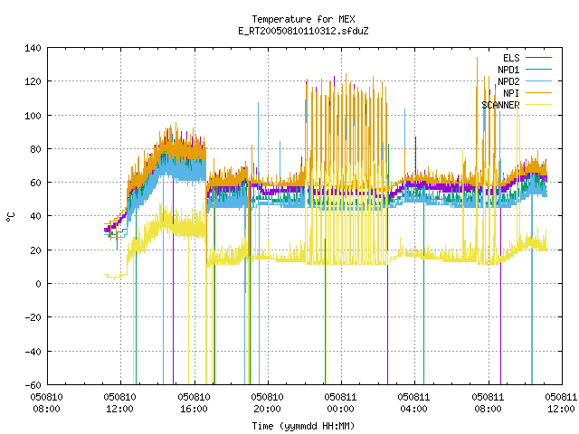Click the 80 y-axis tick label
This screenshot has height=434, width=579.
(35, 149)
